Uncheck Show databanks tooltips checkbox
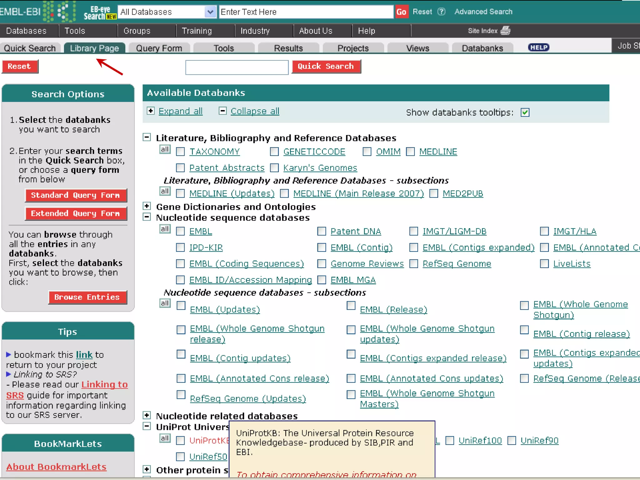This screenshot has width=640, height=480. coord(525,112)
